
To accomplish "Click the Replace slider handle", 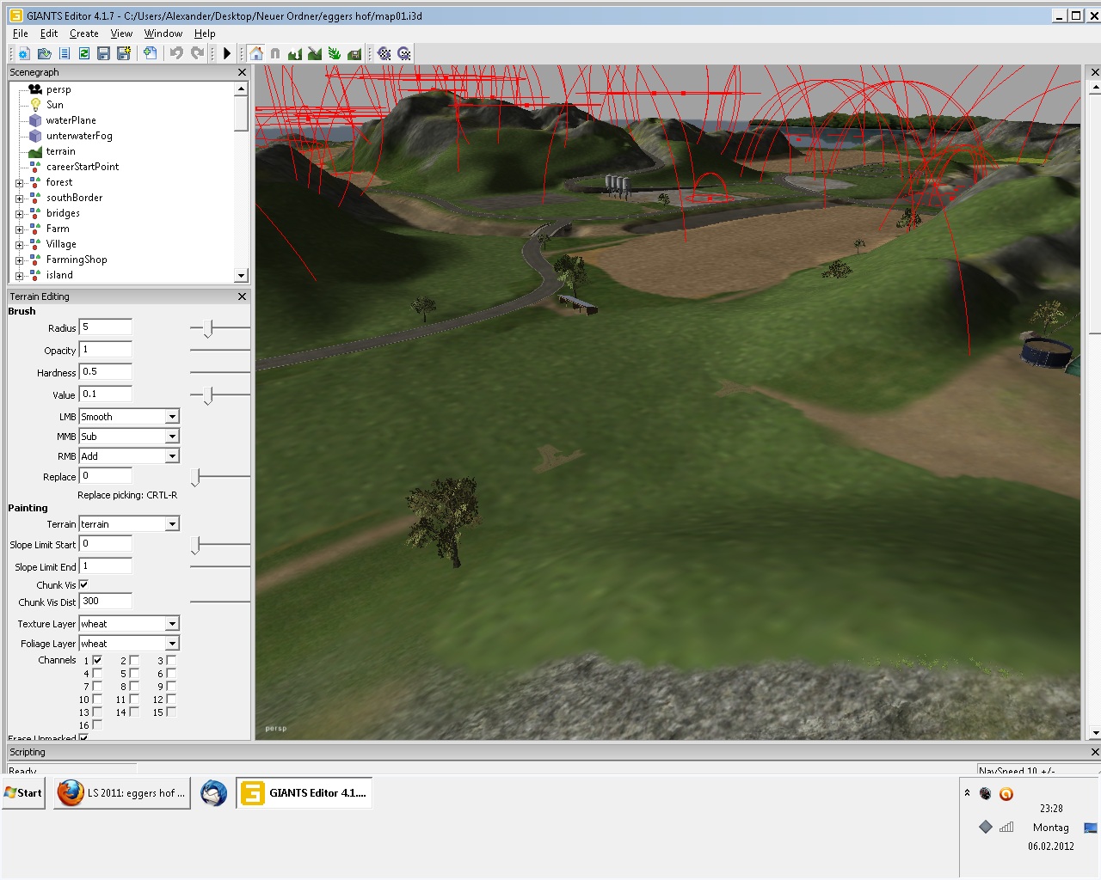I will click(196, 477).
